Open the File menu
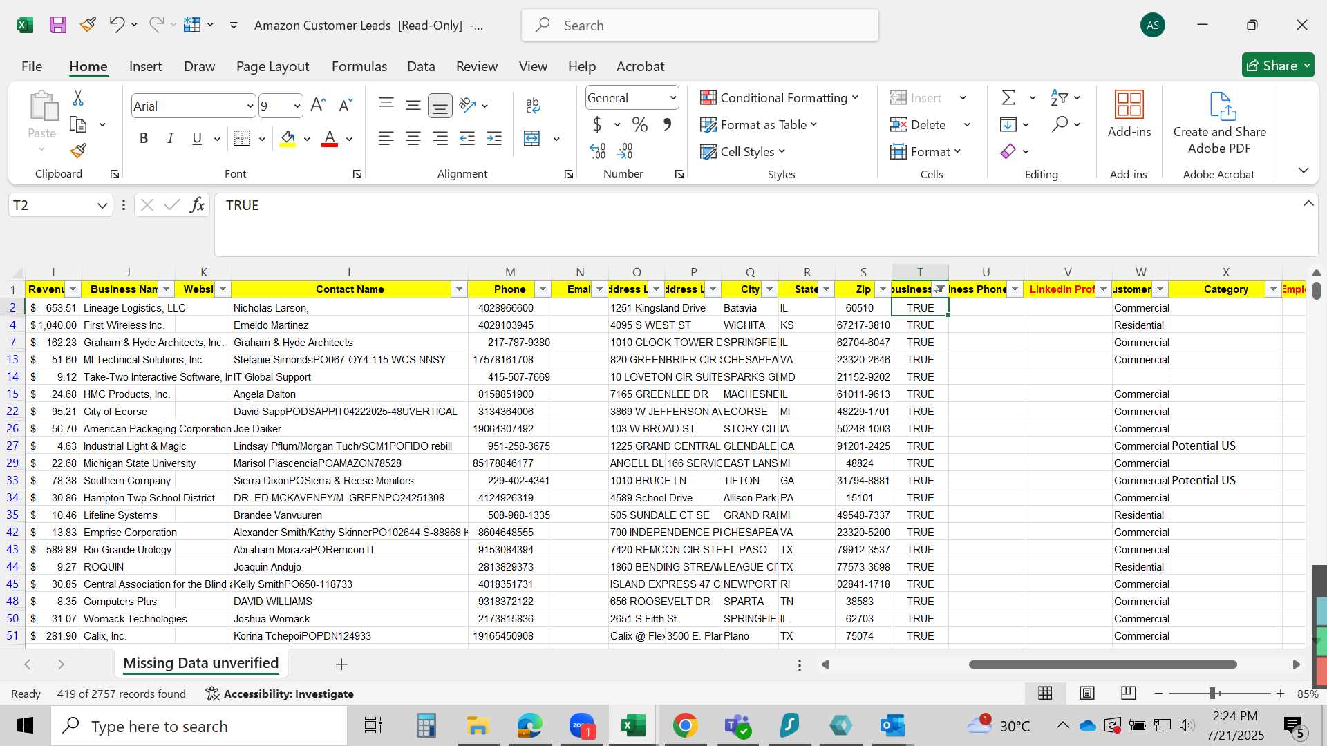Image resolution: width=1327 pixels, height=746 pixels. pyautogui.click(x=32, y=66)
